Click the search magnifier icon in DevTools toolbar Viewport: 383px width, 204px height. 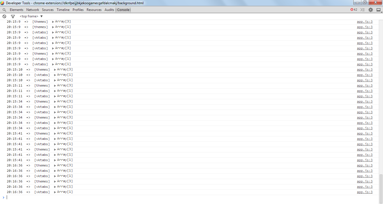point(4,10)
